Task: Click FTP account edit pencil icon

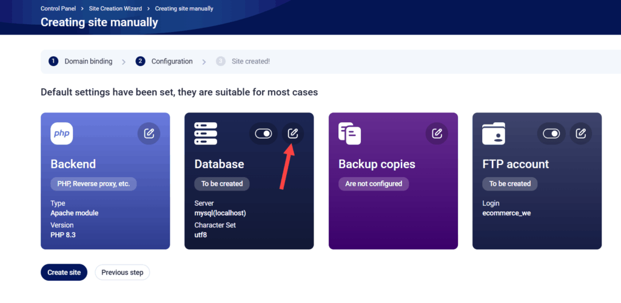Action: (580, 134)
